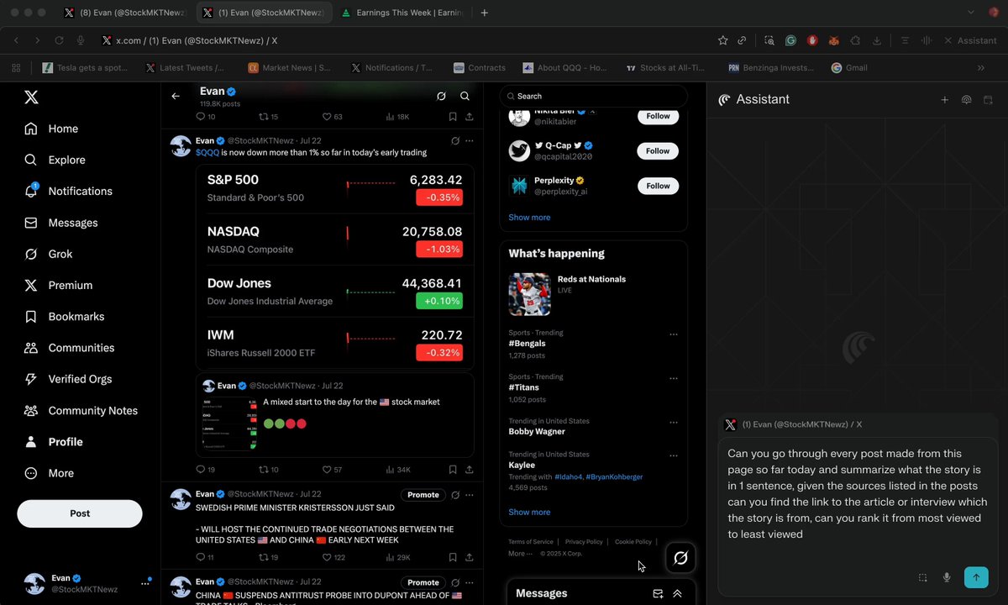The image size is (1008, 605).
Task: Open the Grammarly extension icon
Action: tap(791, 40)
